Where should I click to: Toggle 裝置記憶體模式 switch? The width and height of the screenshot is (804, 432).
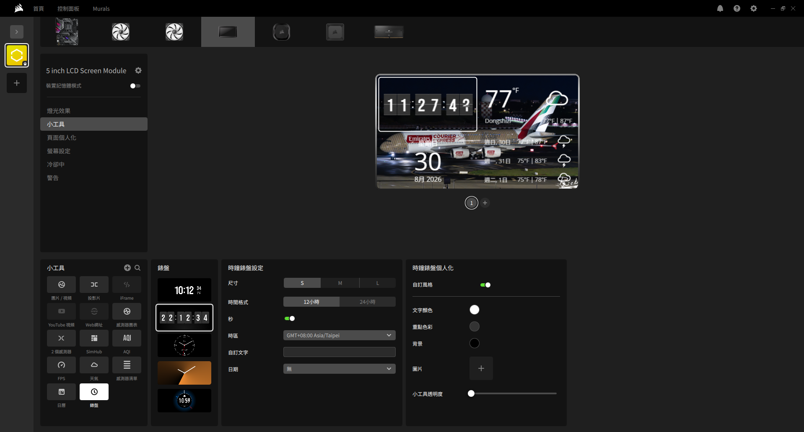click(x=135, y=86)
